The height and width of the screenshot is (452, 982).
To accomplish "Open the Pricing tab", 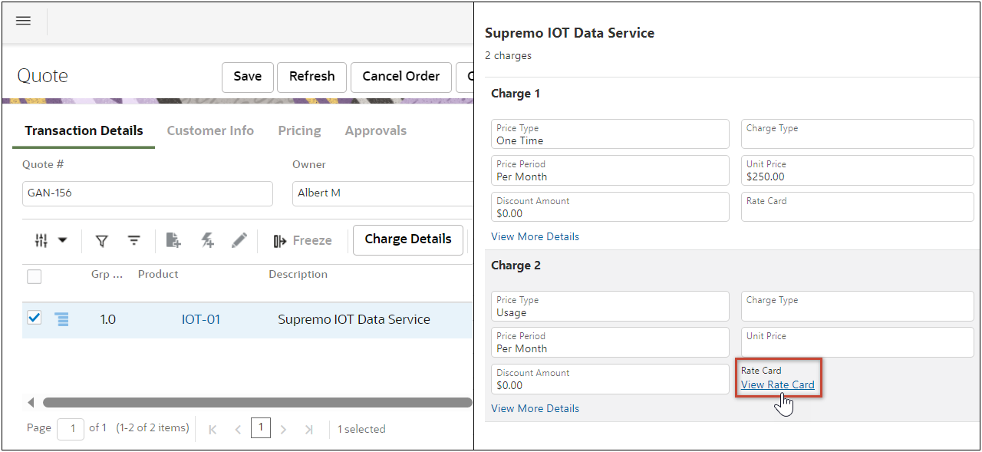I will [299, 130].
